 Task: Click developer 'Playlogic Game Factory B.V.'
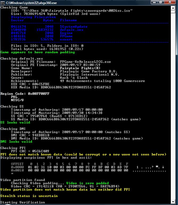[89, 71]
